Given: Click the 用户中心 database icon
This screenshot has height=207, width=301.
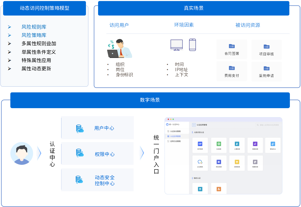Looking at the screenshot, I should (80, 129).
